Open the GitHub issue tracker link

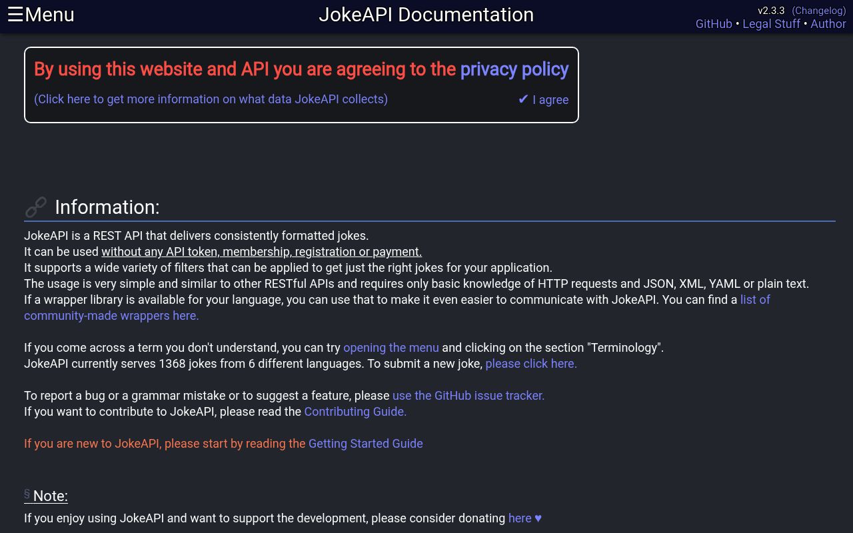[468, 396]
